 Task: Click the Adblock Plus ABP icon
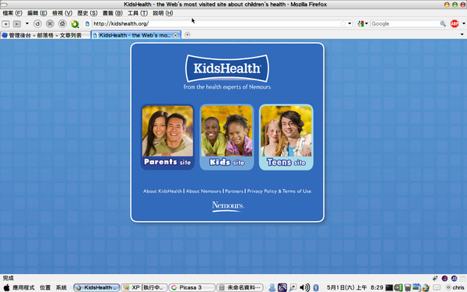(455, 23)
